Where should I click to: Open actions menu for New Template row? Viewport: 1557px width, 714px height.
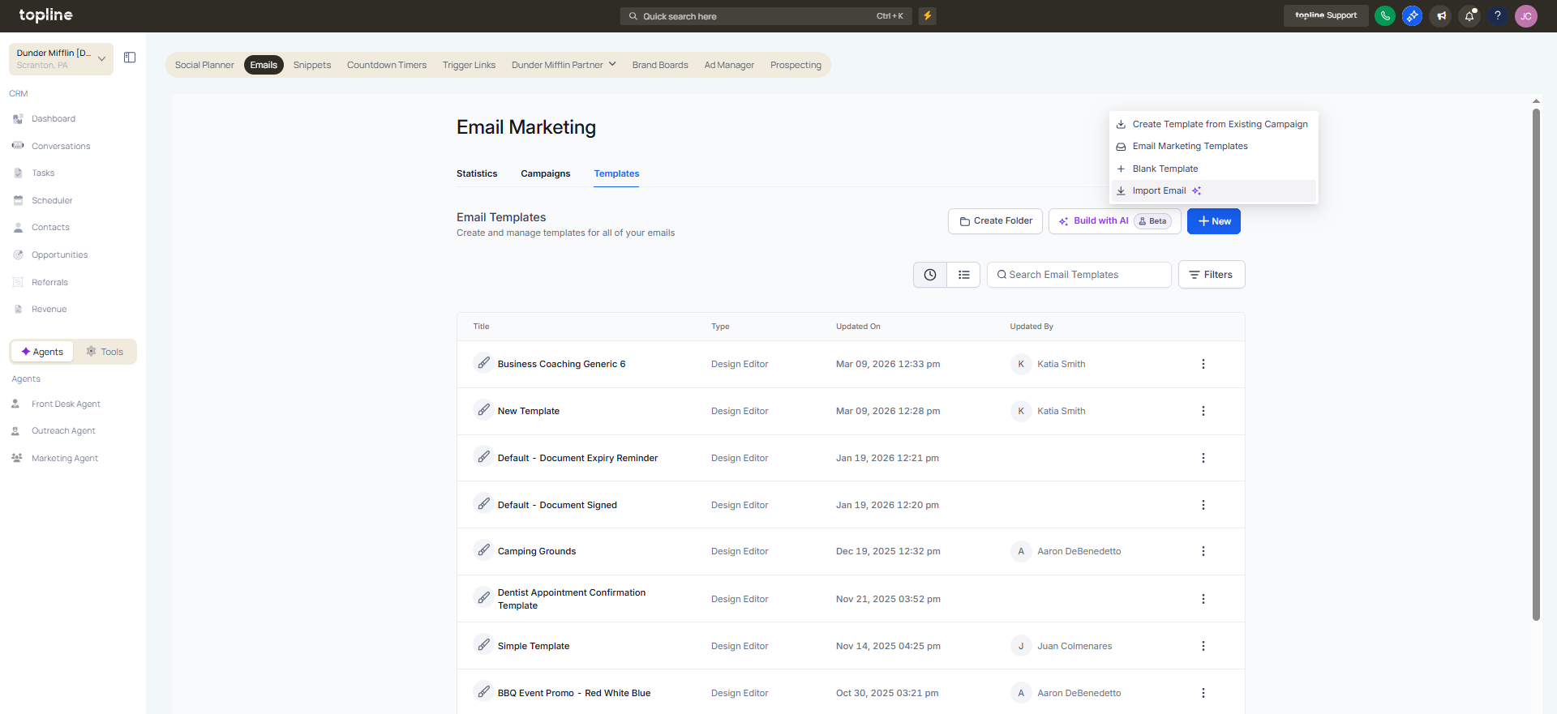[x=1203, y=412]
